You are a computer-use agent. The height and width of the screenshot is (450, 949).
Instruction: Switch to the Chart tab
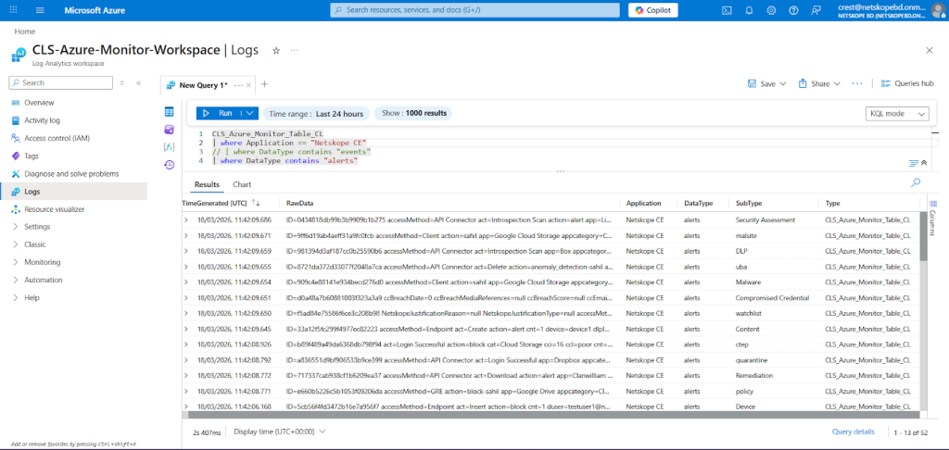click(242, 184)
